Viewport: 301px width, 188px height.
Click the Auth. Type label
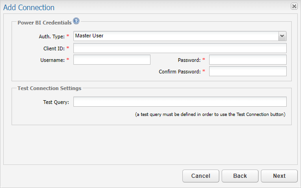(52, 36)
